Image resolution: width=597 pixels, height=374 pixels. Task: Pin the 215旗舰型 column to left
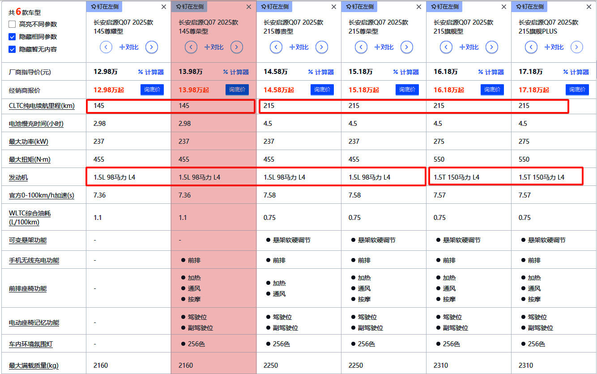tap(444, 7)
